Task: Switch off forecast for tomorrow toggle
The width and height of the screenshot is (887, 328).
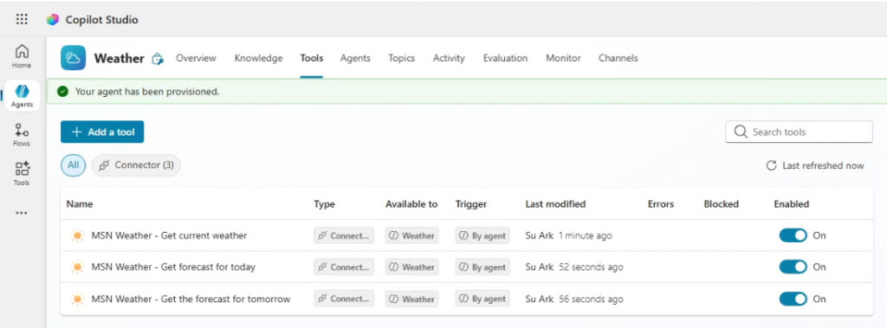Action: tap(793, 299)
